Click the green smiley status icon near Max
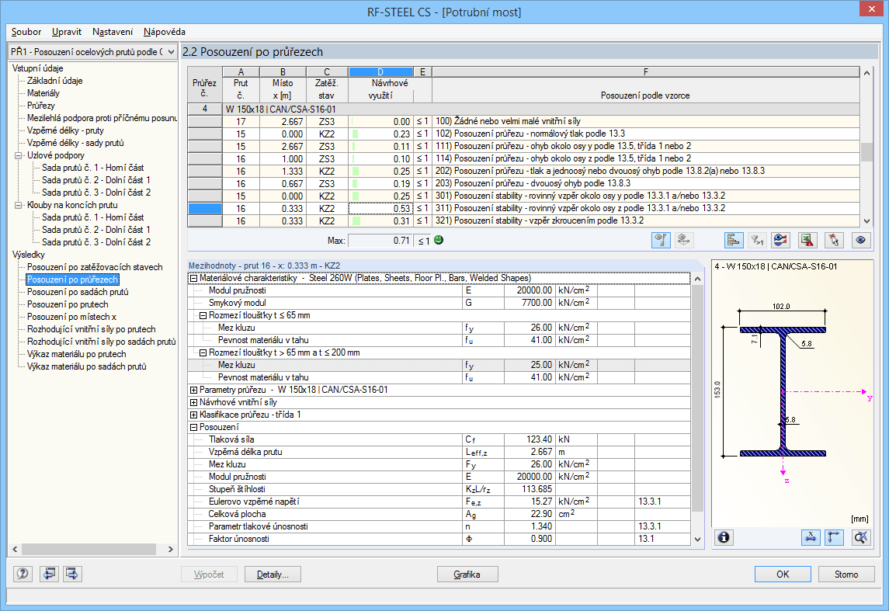This screenshot has height=611, width=889. [x=438, y=240]
